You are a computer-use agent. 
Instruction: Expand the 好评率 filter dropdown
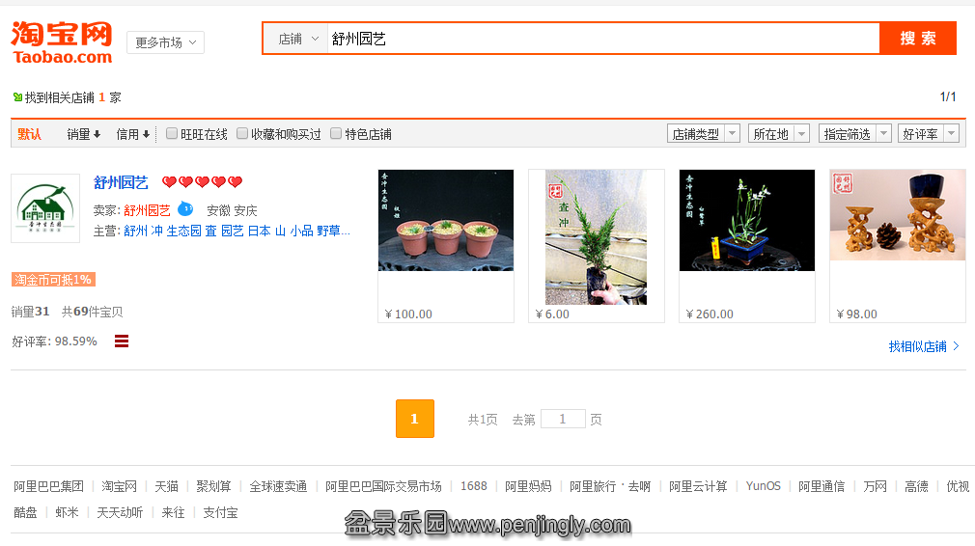pyautogui.click(x=929, y=133)
